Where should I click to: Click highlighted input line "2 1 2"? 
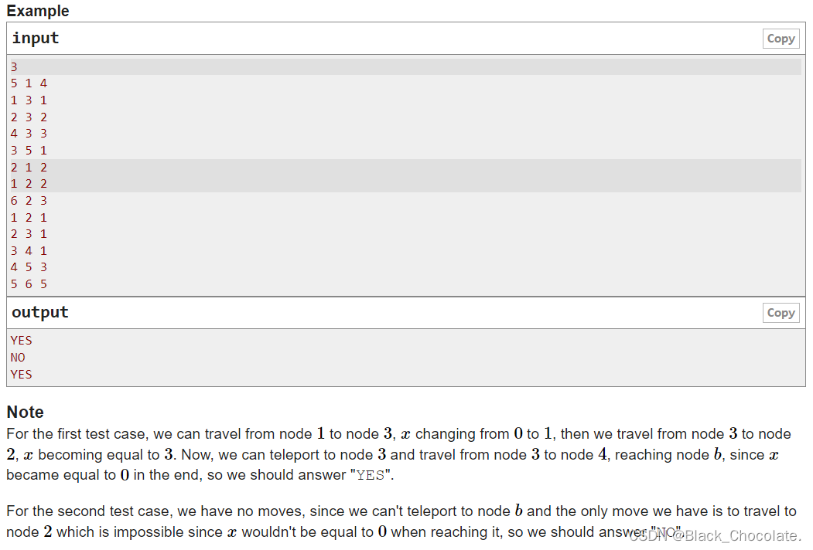pyautogui.click(x=29, y=167)
